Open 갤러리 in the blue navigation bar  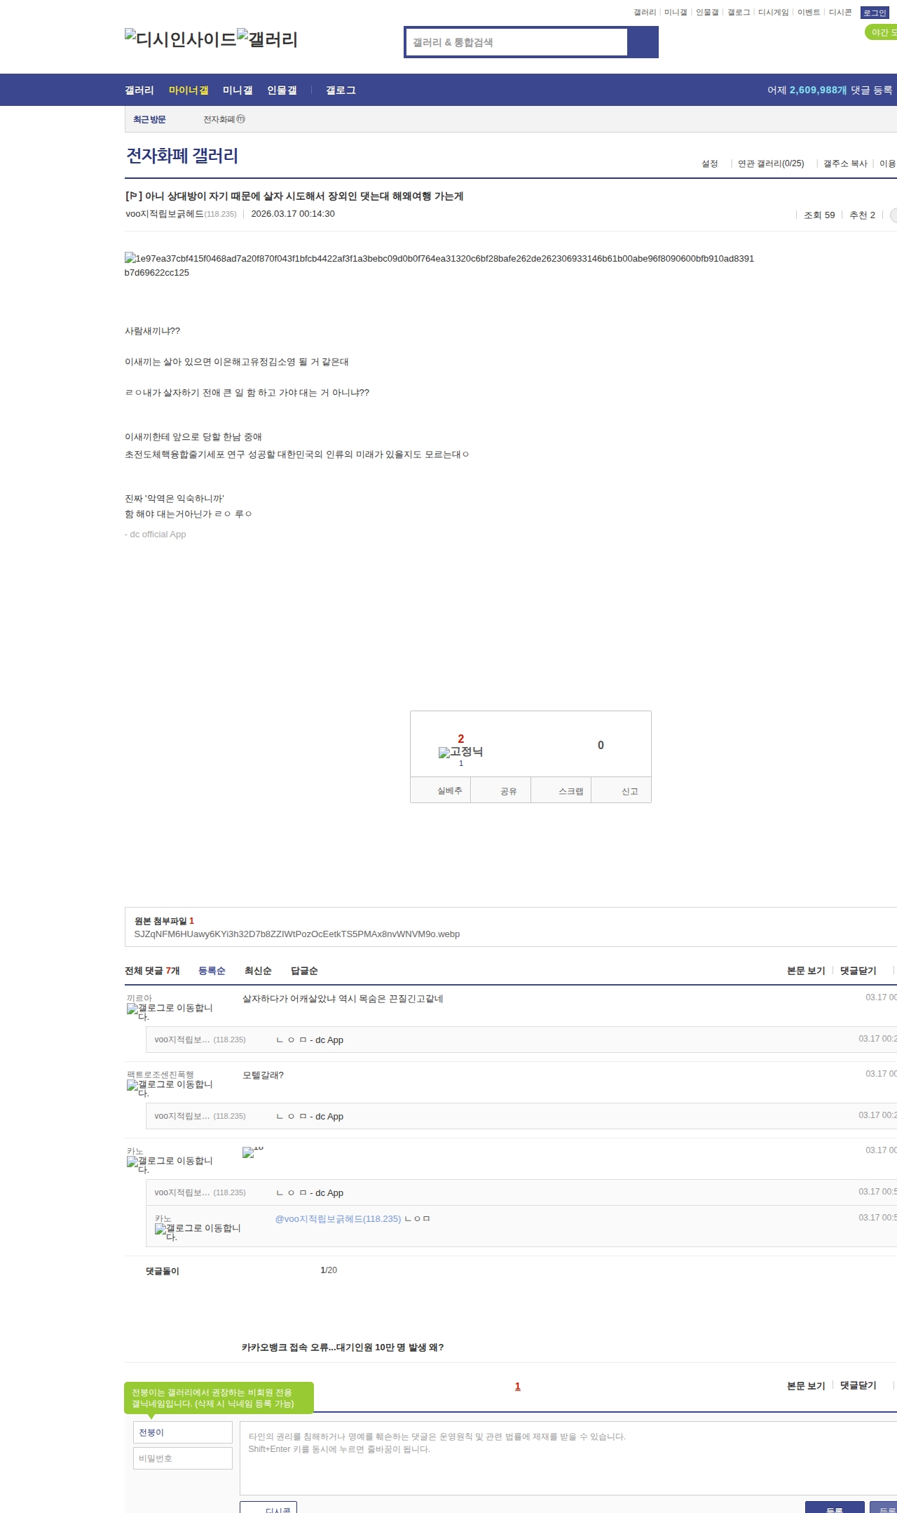click(139, 90)
